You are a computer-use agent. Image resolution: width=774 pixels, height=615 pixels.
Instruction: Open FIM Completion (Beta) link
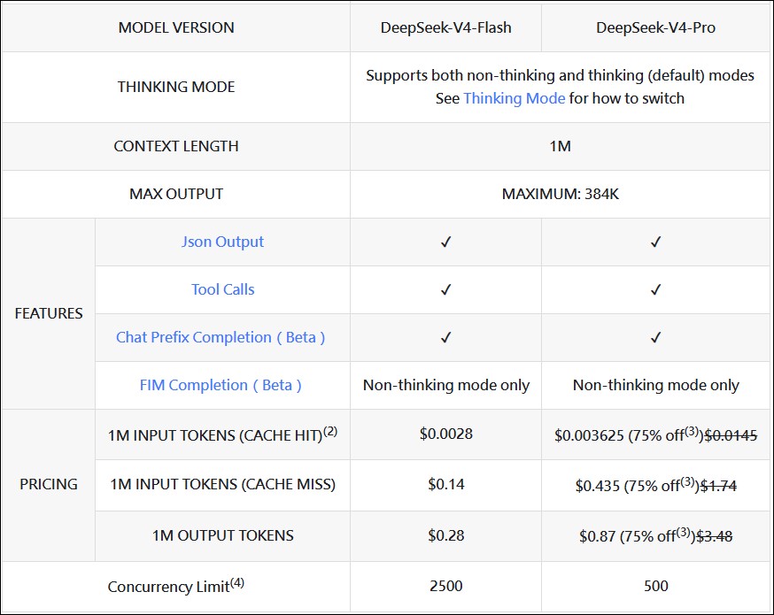point(221,385)
